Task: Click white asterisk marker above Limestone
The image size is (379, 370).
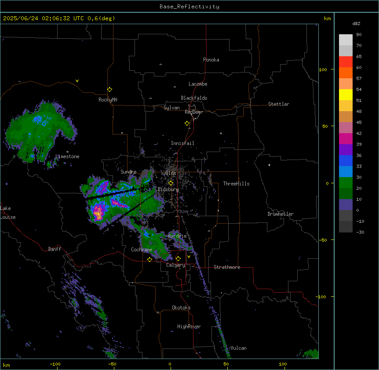Action: (67, 152)
